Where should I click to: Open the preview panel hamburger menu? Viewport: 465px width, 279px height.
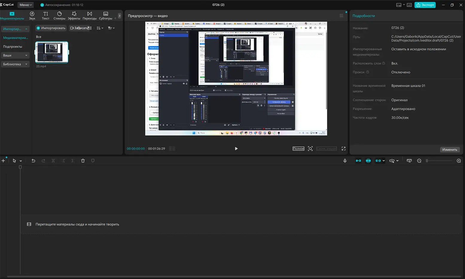pyautogui.click(x=341, y=16)
